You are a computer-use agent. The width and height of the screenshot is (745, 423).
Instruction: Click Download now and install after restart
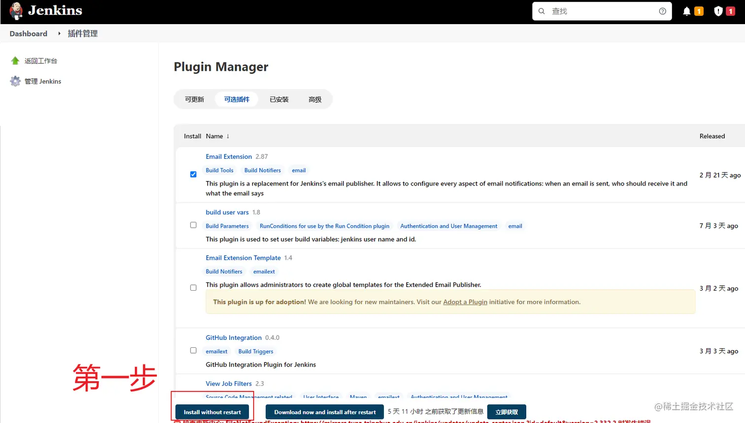coord(325,412)
